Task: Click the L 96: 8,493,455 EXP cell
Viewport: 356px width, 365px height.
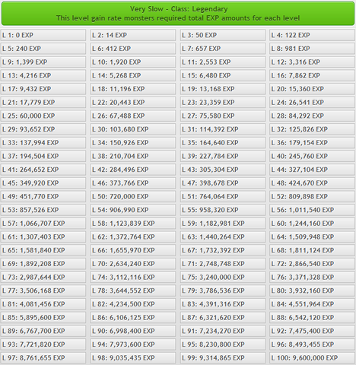Action: [x=312, y=344]
